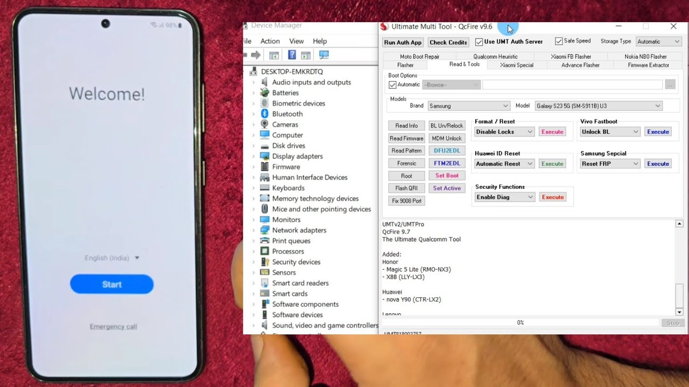The width and height of the screenshot is (689, 387).
Task: Click the show/hide console tree icon
Action: (x=274, y=55)
